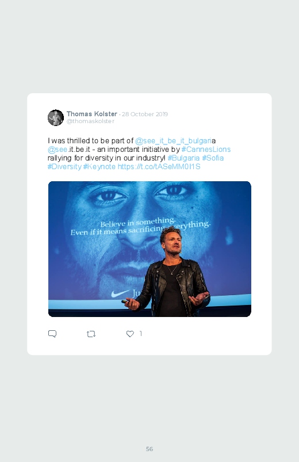
Task: Open the @thomaskolster handle
Action: [x=90, y=121]
